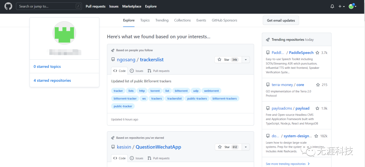The width and height of the screenshot is (365, 167).
Task: Click the webtorrent topic tag
Action: coord(211,91)
